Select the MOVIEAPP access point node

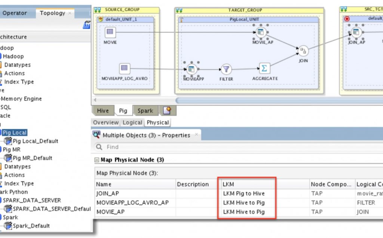pyautogui.click(x=191, y=69)
